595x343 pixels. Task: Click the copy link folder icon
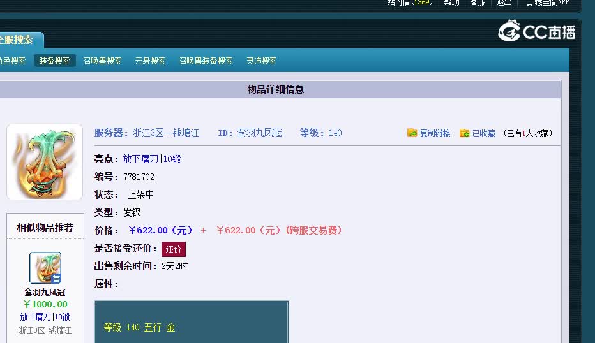pyautogui.click(x=412, y=133)
